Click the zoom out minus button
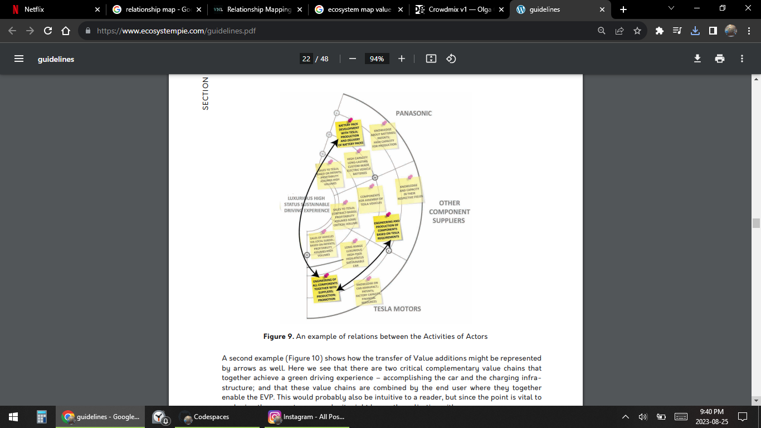 click(352, 59)
